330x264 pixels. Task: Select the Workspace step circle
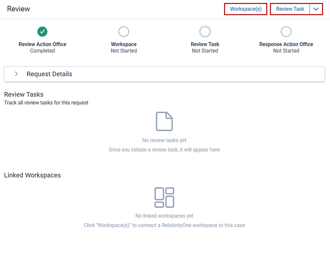pos(124,32)
